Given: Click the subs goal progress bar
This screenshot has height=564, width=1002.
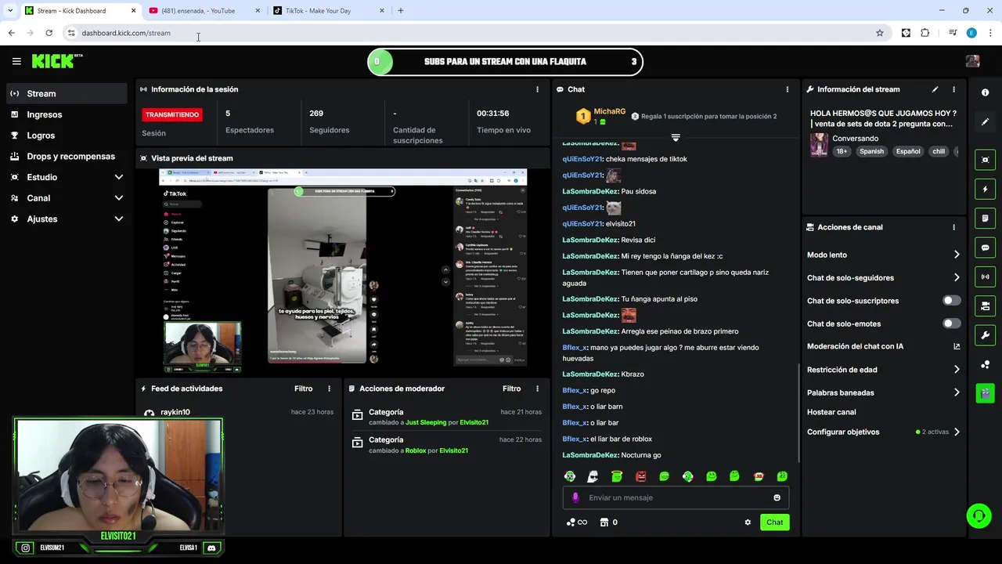Looking at the screenshot, I should (x=505, y=61).
